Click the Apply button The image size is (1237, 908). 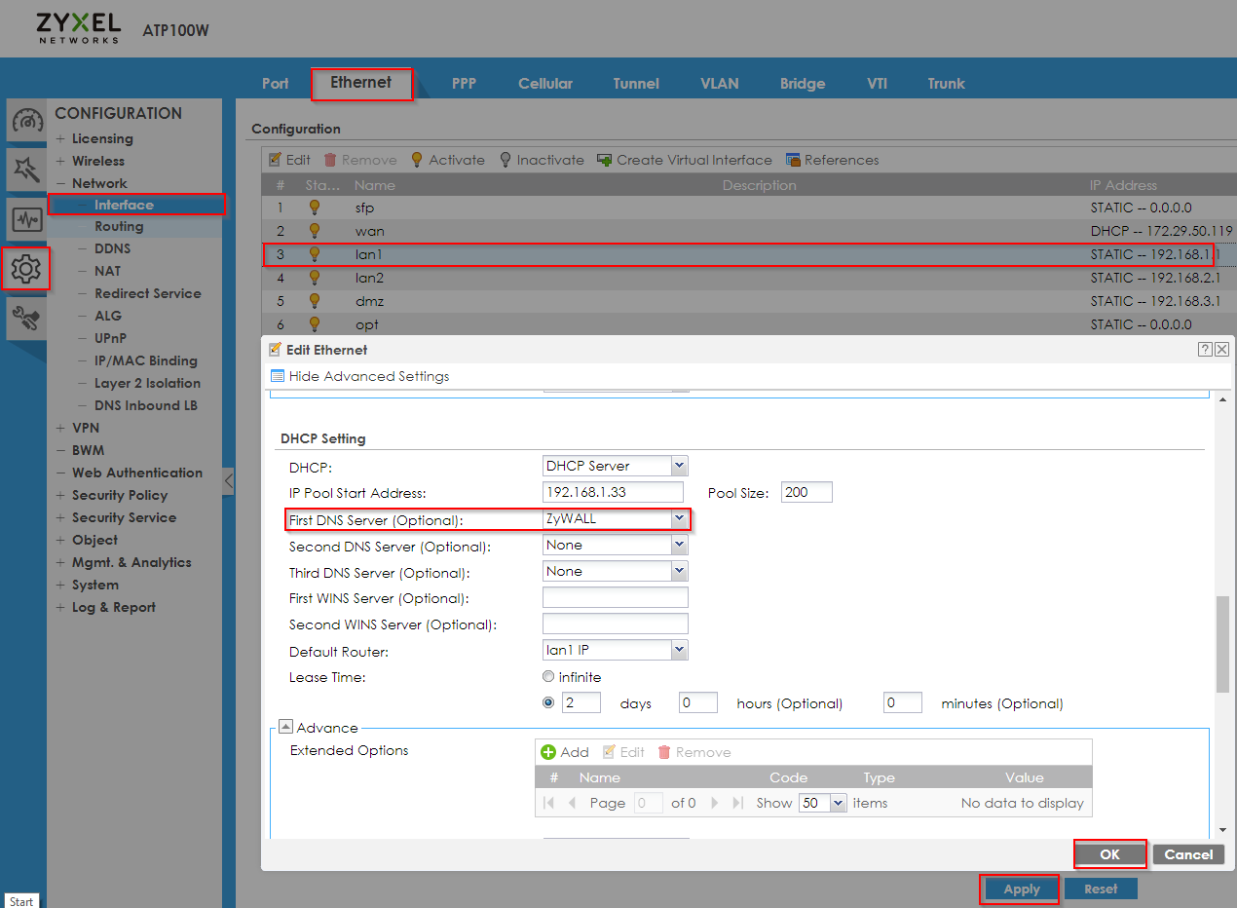coord(1019,889)
